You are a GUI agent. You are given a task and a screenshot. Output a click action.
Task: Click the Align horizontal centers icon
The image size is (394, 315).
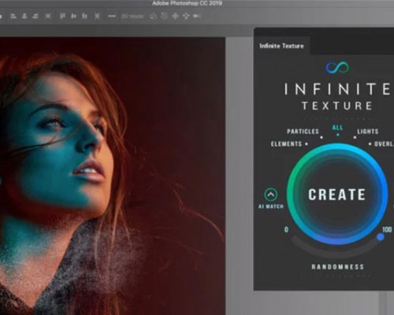click(24, 16)
